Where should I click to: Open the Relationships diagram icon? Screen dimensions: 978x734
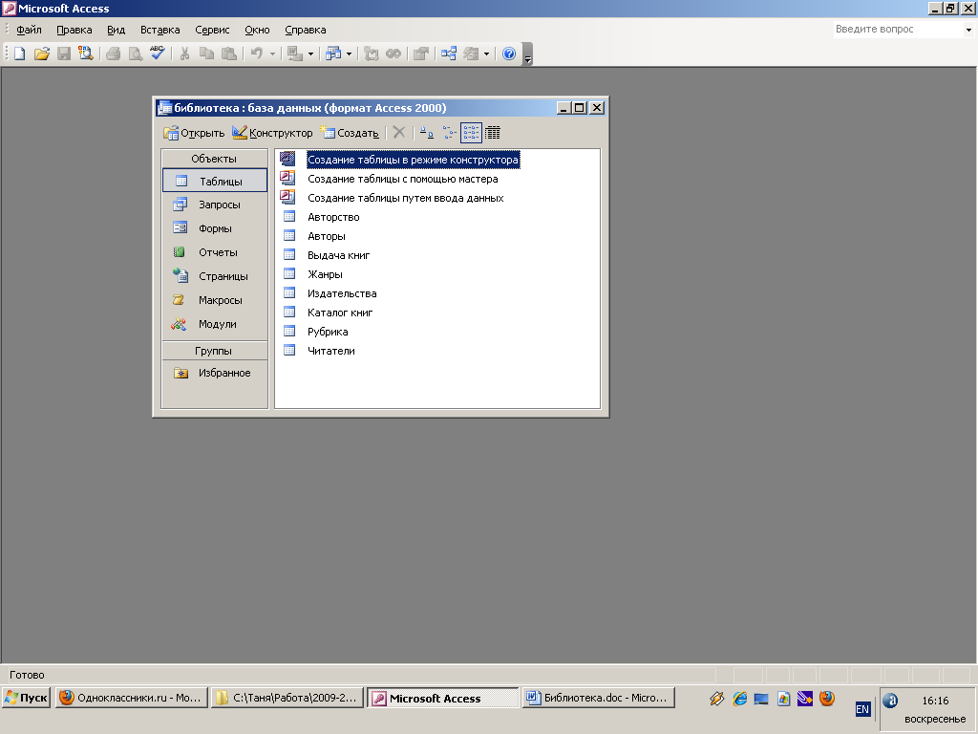(449, 54)
